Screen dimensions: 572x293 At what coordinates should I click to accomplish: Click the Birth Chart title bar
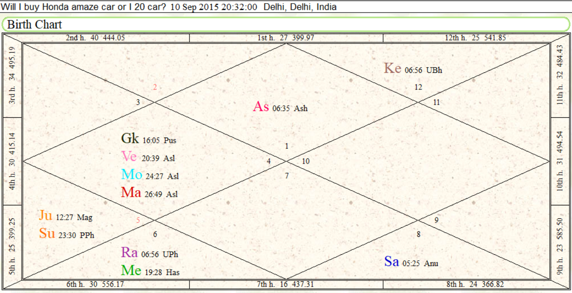point(286,24)
